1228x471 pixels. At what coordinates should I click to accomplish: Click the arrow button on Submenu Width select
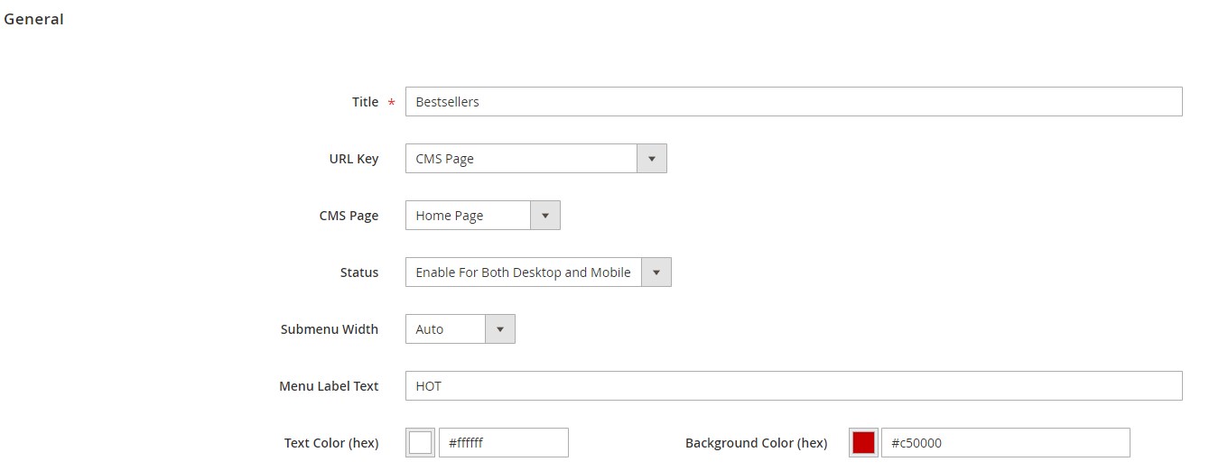[500, 329]
